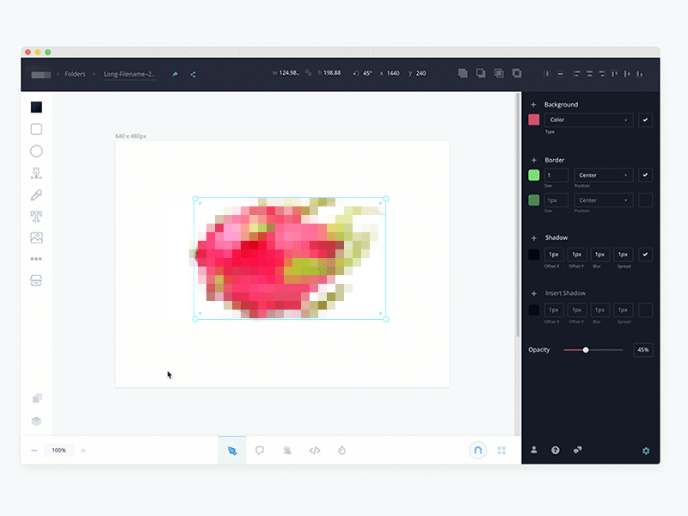Toggle the first Border enabled checkbox
688x516 pixels.
pos(646,175)
